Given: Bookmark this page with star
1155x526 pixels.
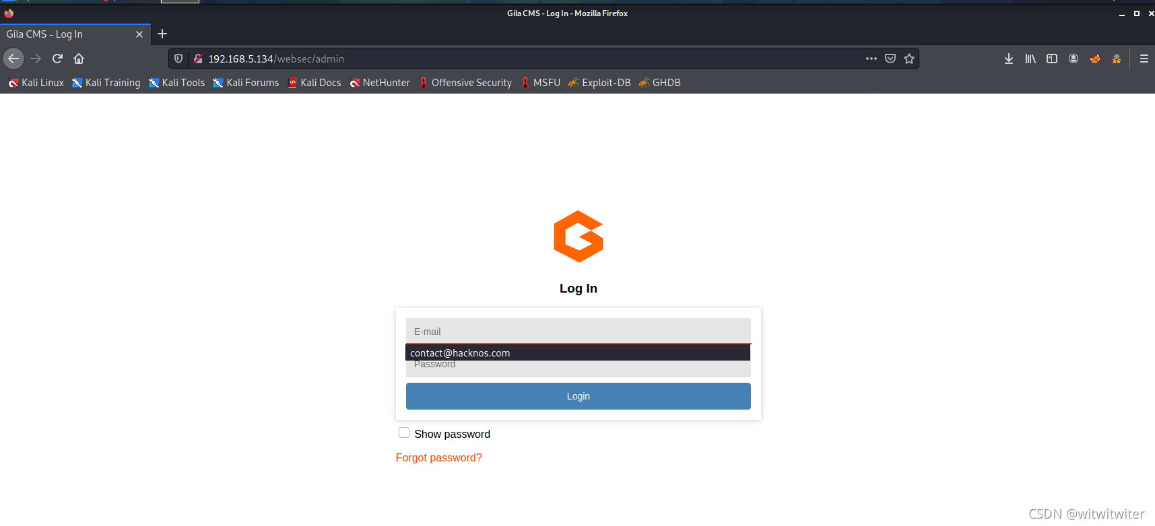Looking at the screenshot, I should coord(909,59).
